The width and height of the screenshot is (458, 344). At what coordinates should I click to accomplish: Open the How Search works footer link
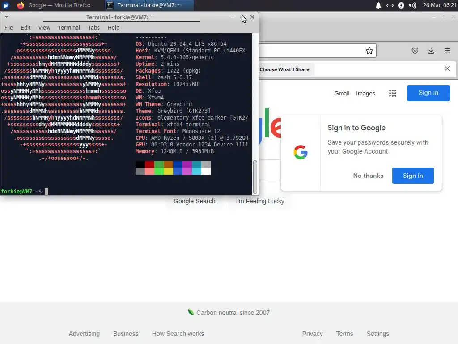(178, 334)
